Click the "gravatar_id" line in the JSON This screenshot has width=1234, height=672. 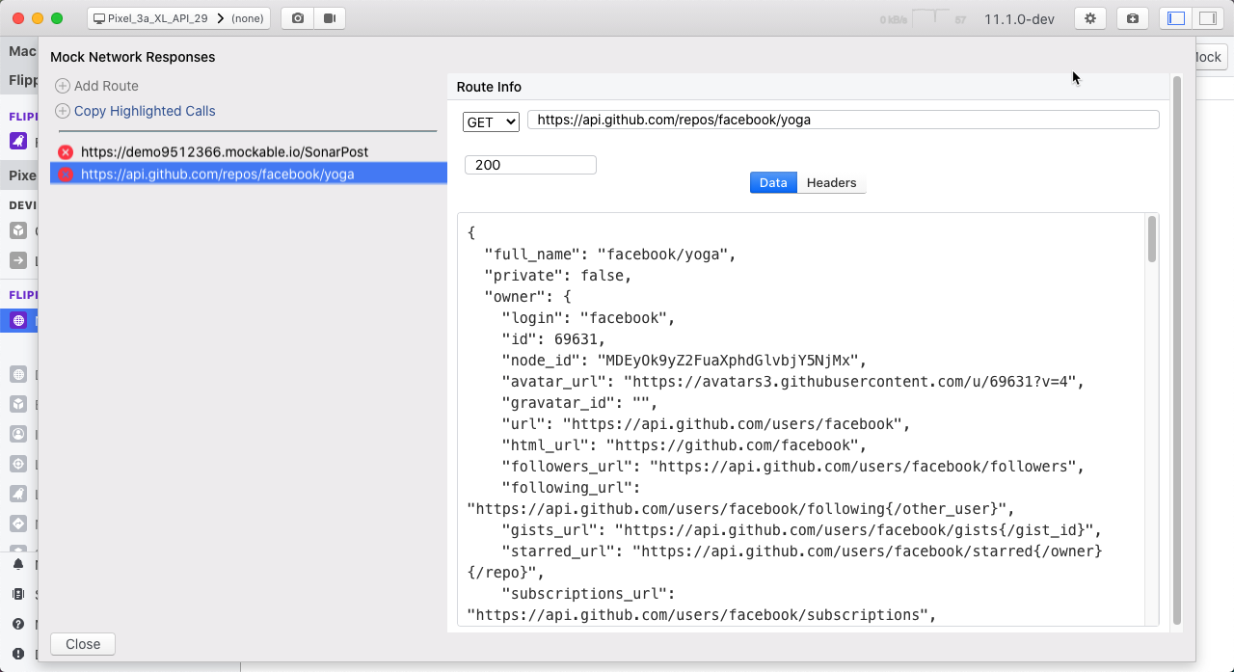(x=579, y=403)
